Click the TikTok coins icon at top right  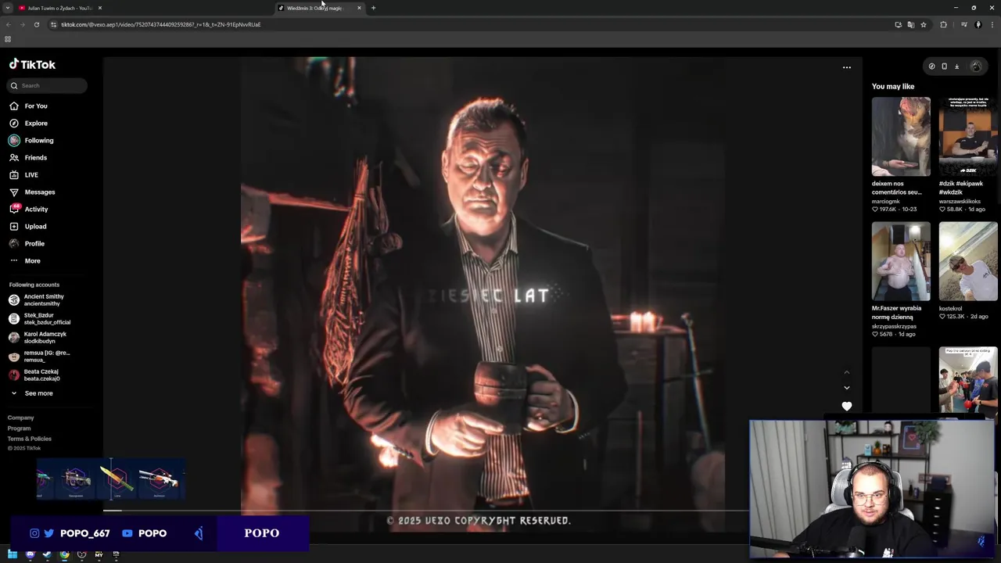931,66
